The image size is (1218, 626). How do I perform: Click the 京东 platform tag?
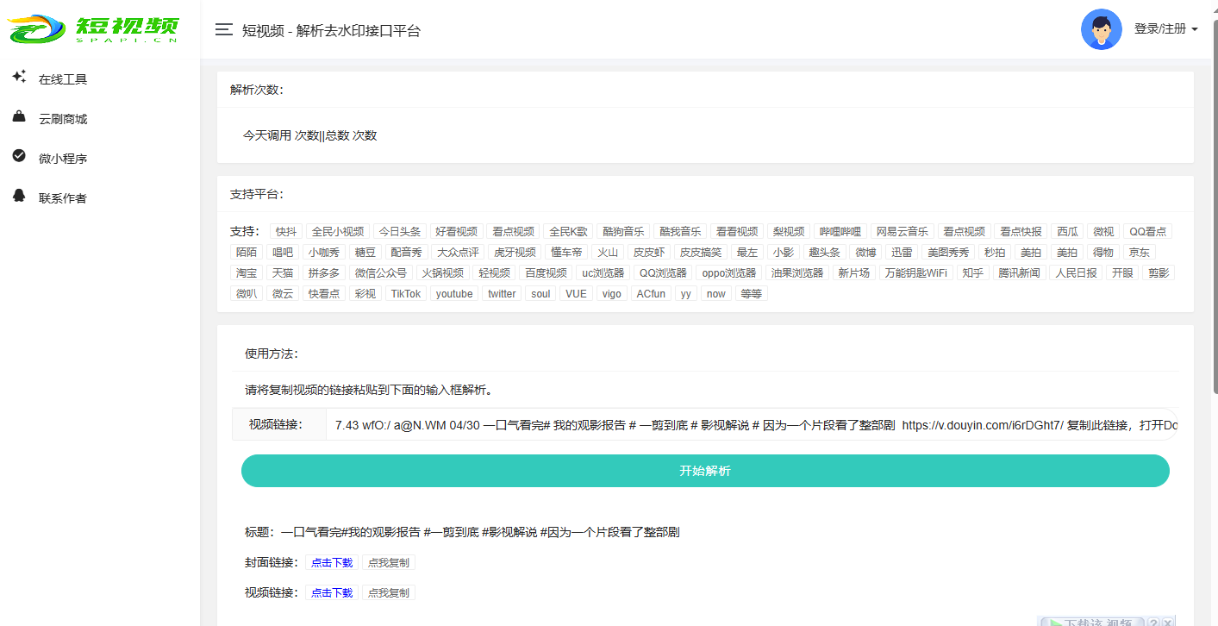(1140, 253)
